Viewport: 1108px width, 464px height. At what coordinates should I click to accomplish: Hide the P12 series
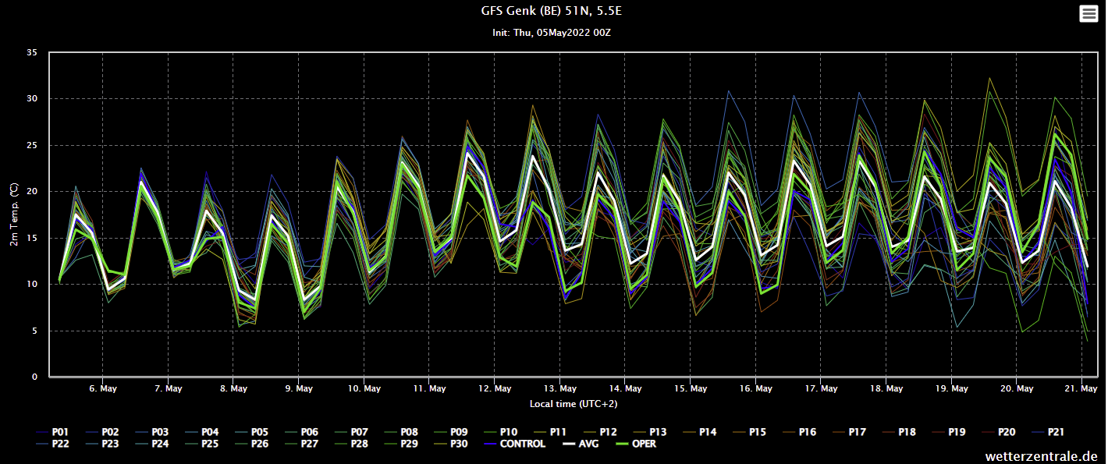click(x=599, y=431)
